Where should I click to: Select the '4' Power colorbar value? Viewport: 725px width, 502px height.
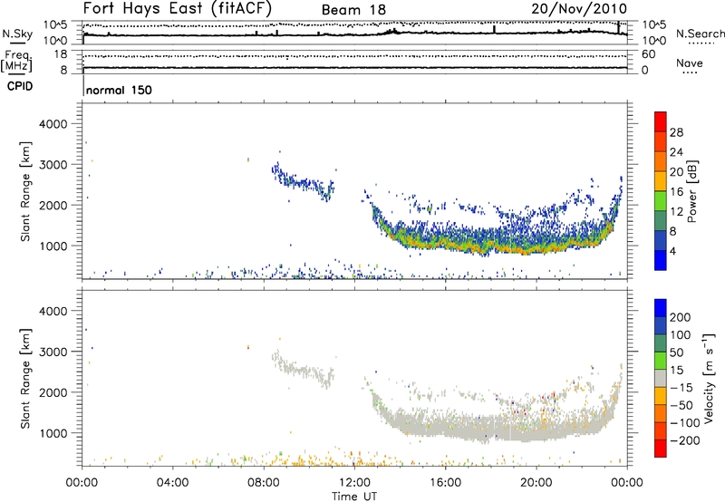click(672, 251)
